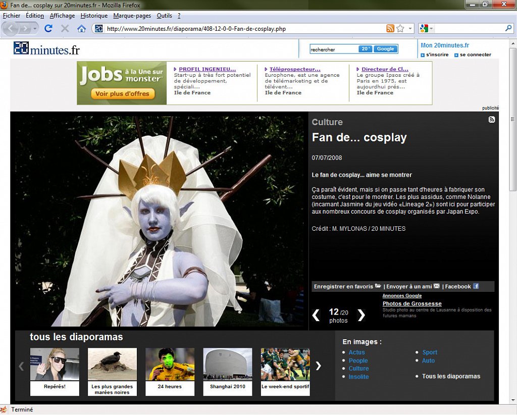Open the recent pages dropdown next to the forward button
517x415 pixels.
pos(35,29)
